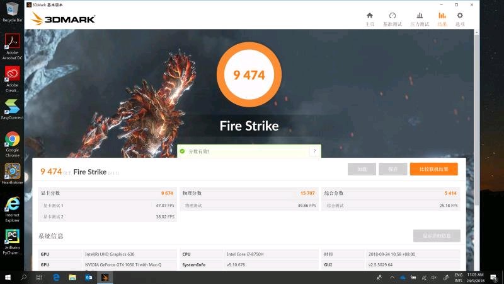Open Internet Explorer desktop shortcut

(12, 210)
